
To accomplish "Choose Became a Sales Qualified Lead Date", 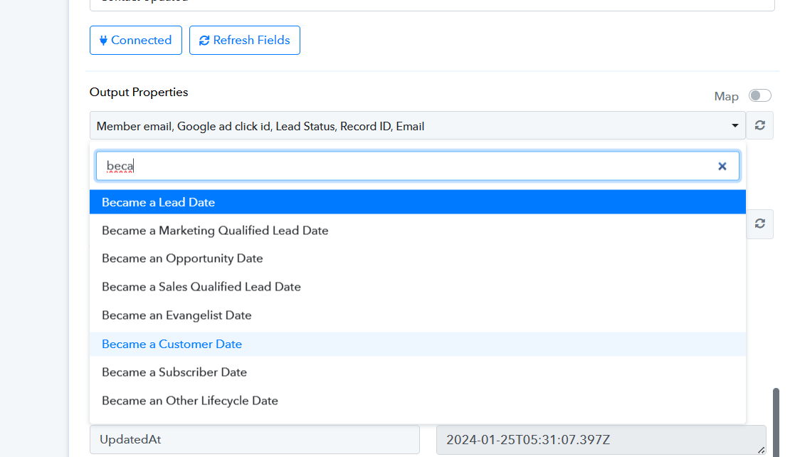I will pyautogui.click(x=417, y=287).
